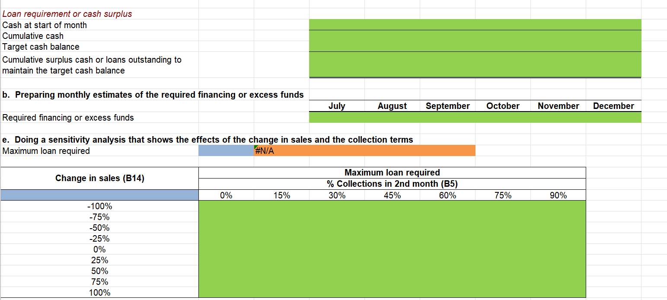Image resolution: width=667 pixels, height=300 pixels.
Task: Select the 25% change in sales row
Action: coord(99,260)
